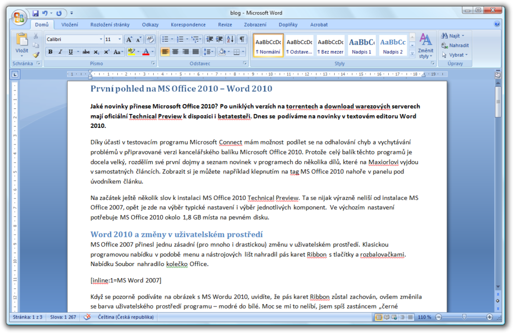Click the vertical scrollbar thumb

pyautogui.click(x=497, y=102)
